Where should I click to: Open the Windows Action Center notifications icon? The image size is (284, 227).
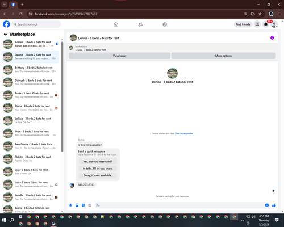[277, 220]
